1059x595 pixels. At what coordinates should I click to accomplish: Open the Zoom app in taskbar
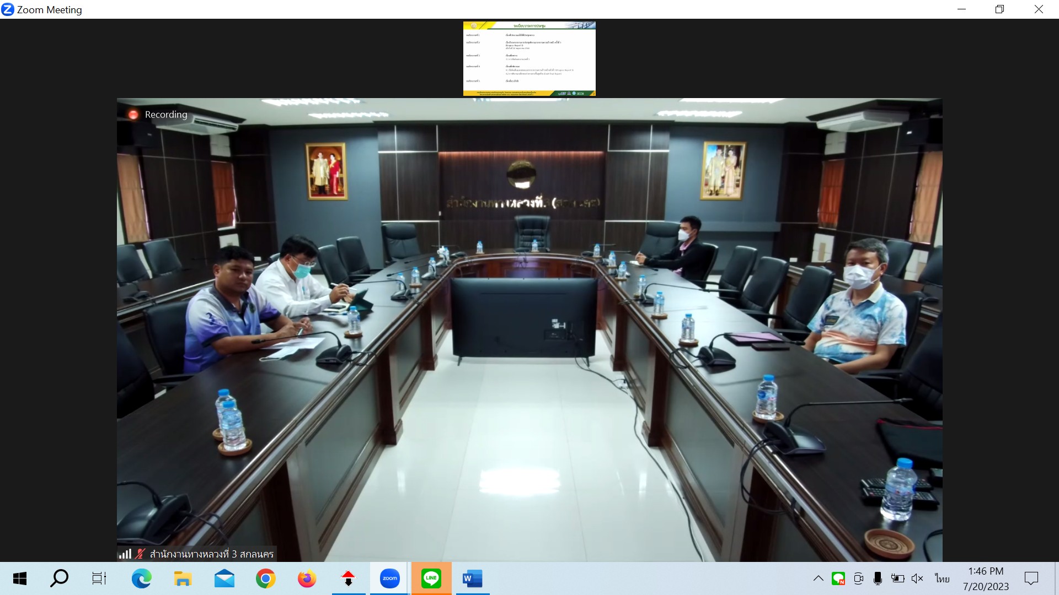click(x=389, y=578)
